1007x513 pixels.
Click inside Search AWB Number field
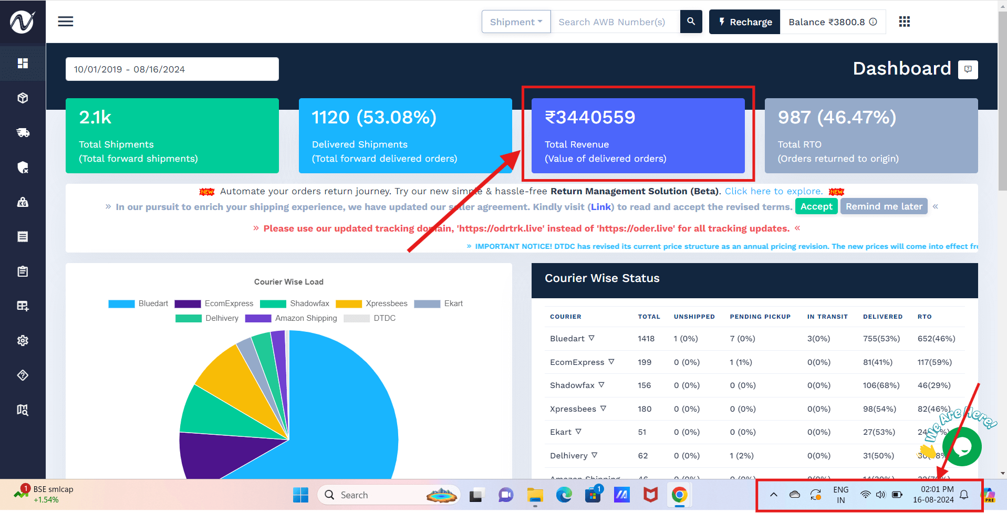click(616, 22)
